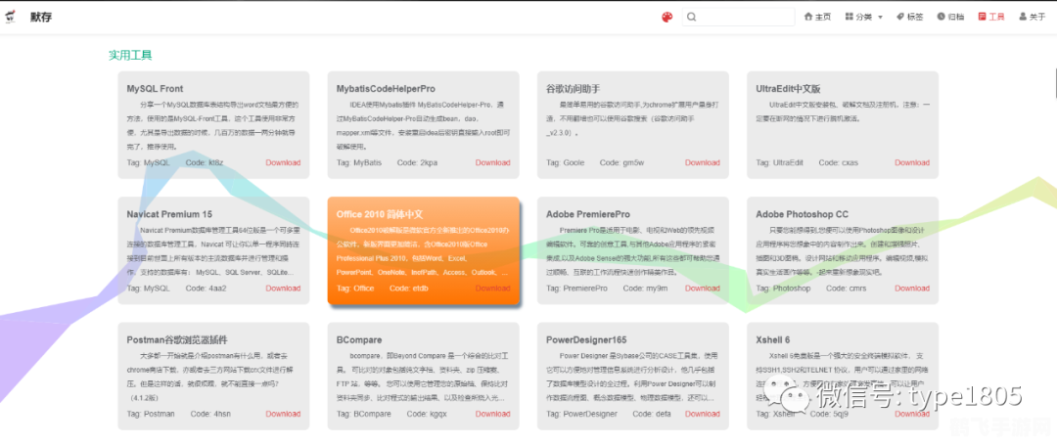1057x445 pixels.
Task: Open Adobe PremierePro card title
Action: [588, 214]
